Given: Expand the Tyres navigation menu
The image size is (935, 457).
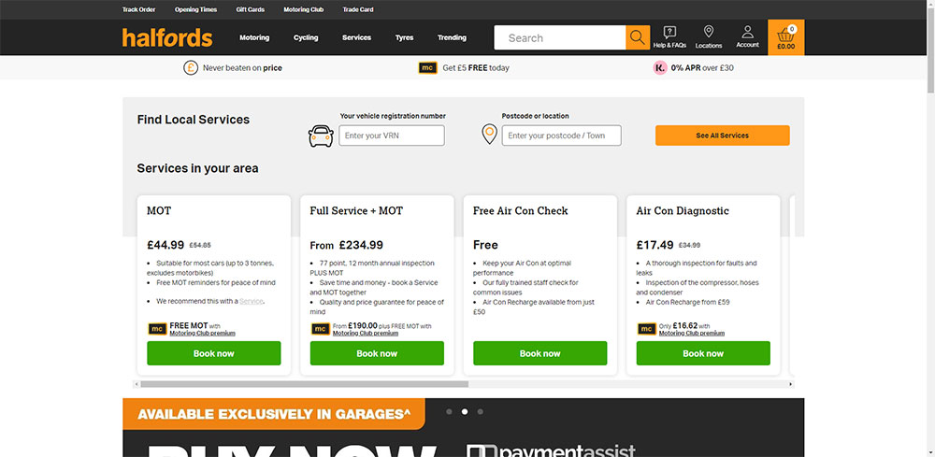Looking at the screenshot, I should (404, 38).
